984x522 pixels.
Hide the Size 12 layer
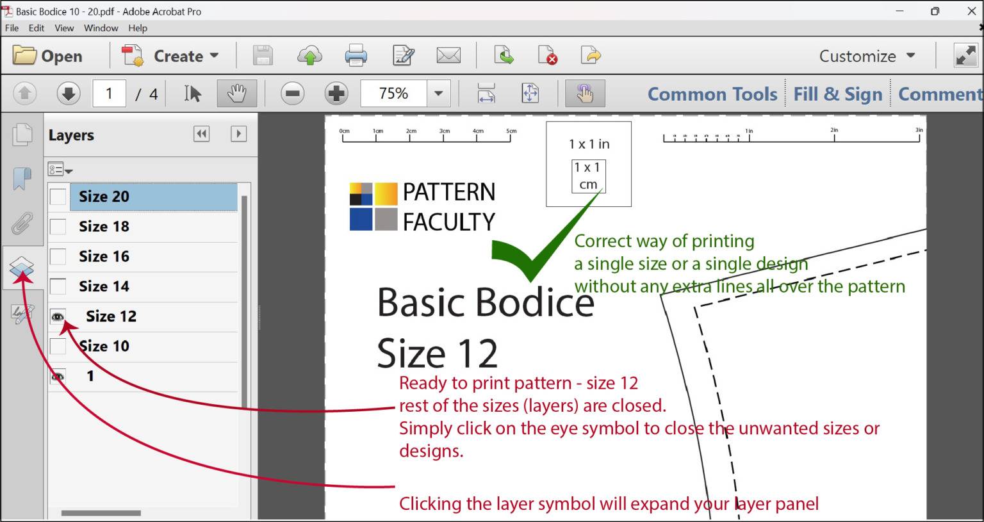pyautogui.click(x=58, y=316)
